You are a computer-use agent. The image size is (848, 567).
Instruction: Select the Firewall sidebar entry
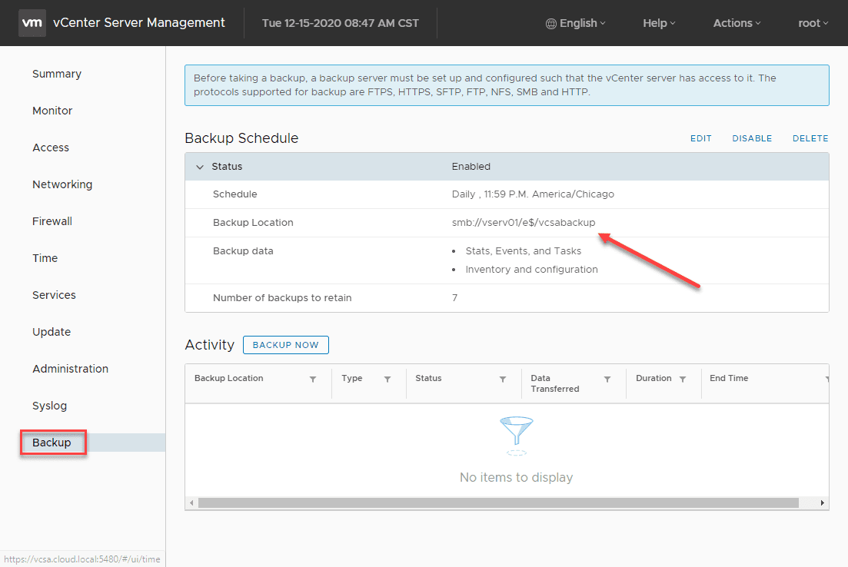(52, 220)
